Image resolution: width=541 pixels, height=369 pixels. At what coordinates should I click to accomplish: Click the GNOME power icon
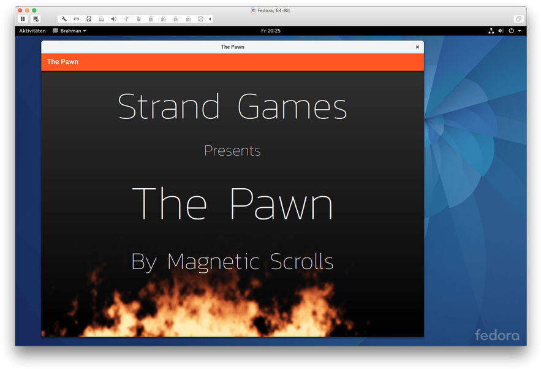point(511,31)
